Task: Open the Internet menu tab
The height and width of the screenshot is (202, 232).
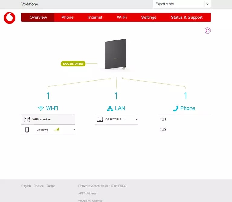Action: pyautogui.click(x=95, y=17)
